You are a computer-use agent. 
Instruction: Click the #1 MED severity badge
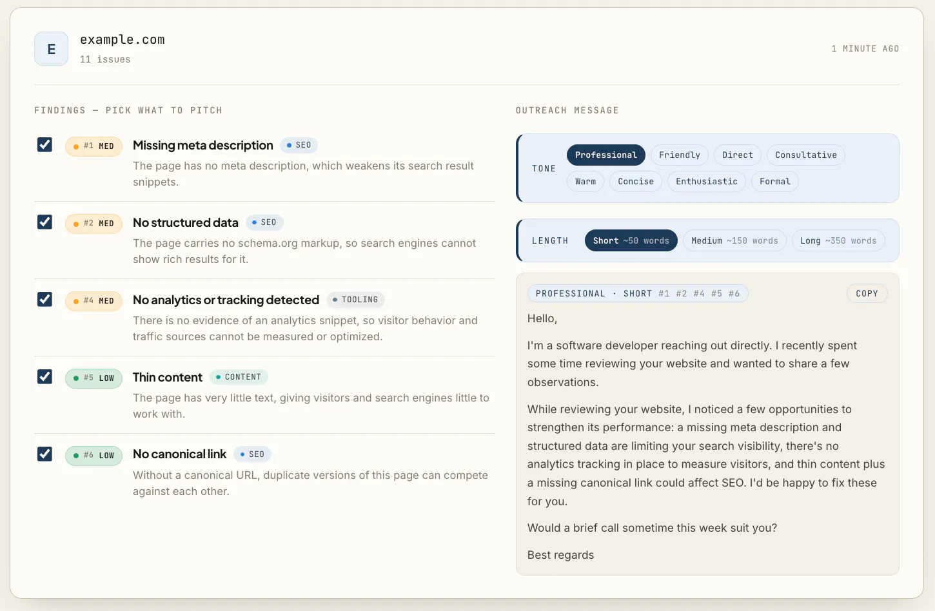94,146
